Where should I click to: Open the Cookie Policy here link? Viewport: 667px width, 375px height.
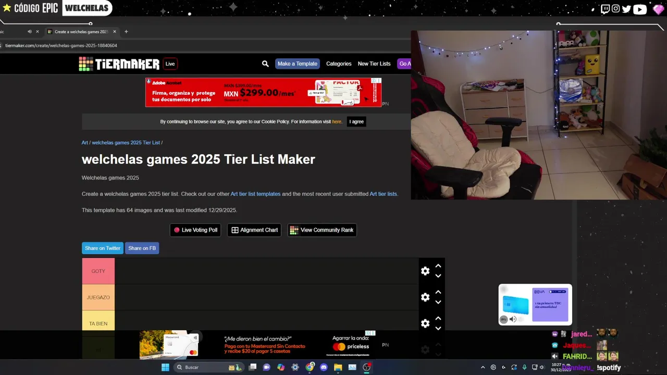click(337, 121)
